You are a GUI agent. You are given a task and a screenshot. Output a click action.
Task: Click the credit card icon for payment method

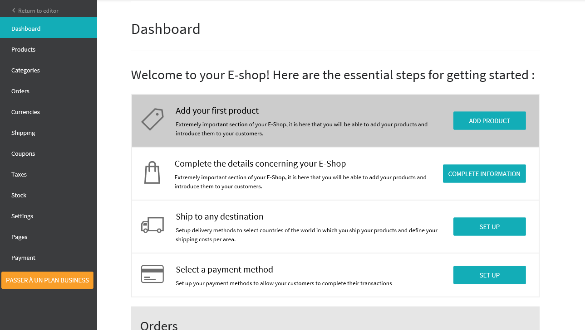(x=152, y=274)
